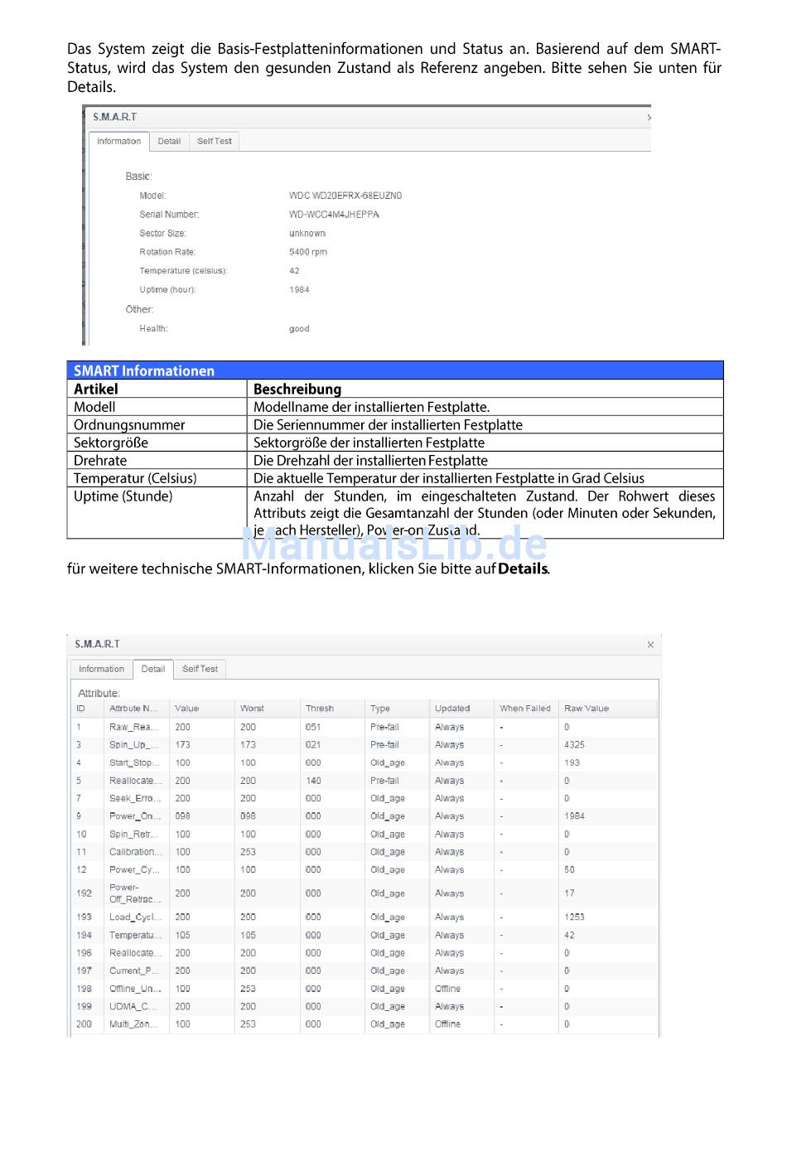
Task: Open the Information tab in upper S.M.A.R.T window
Action: 118,142
